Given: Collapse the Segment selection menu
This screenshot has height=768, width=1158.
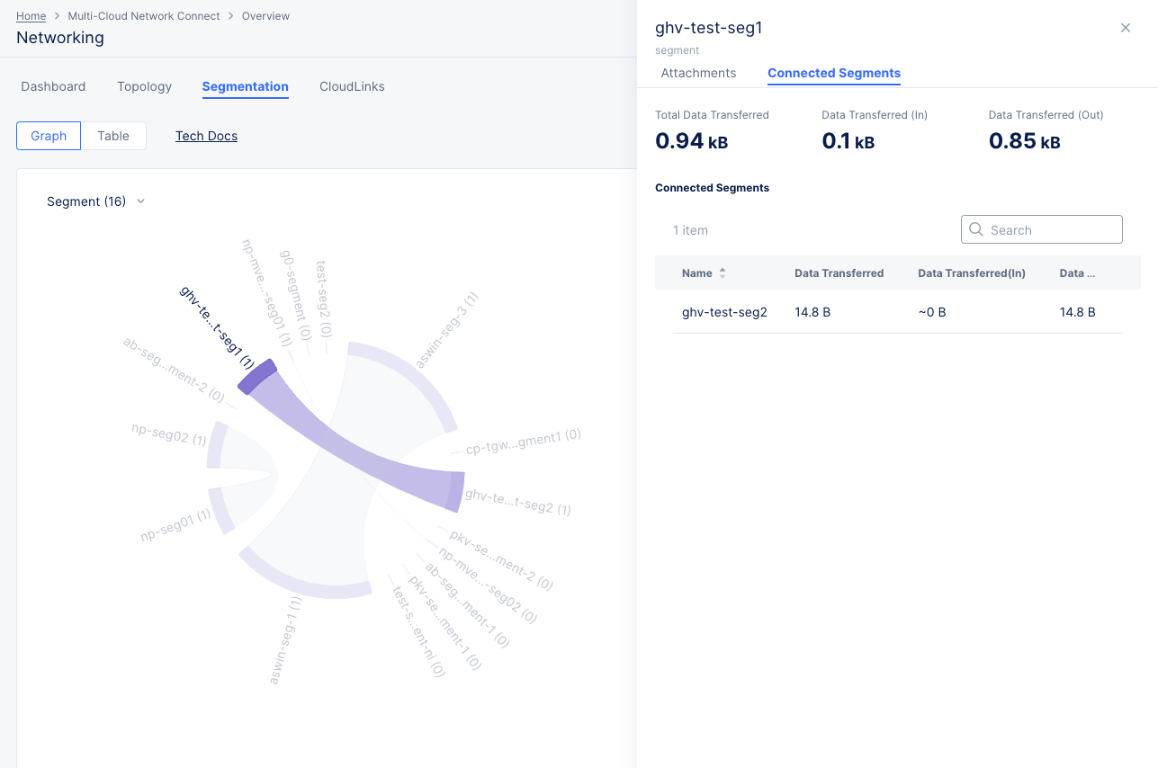Looking at the screenshot, I should coord(140,201).
